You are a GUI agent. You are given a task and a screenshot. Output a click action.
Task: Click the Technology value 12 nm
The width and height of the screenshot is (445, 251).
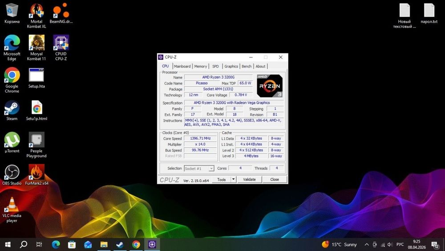(194, 95)
